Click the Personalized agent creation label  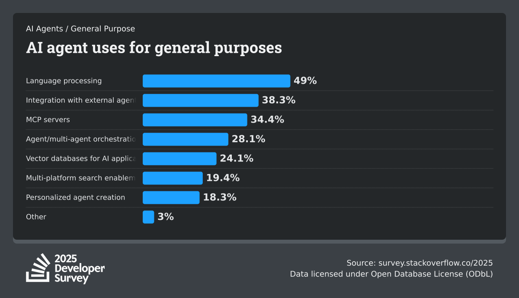pos(76,197)
